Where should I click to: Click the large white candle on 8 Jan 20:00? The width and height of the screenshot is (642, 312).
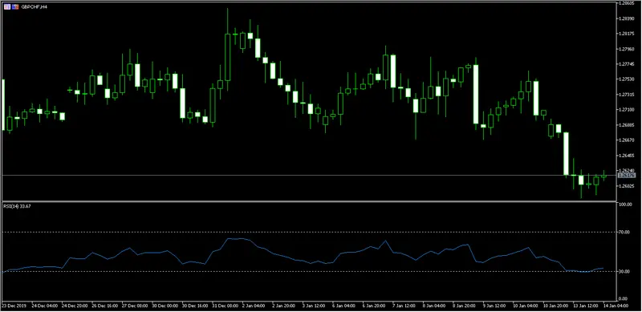click(476, 94)
